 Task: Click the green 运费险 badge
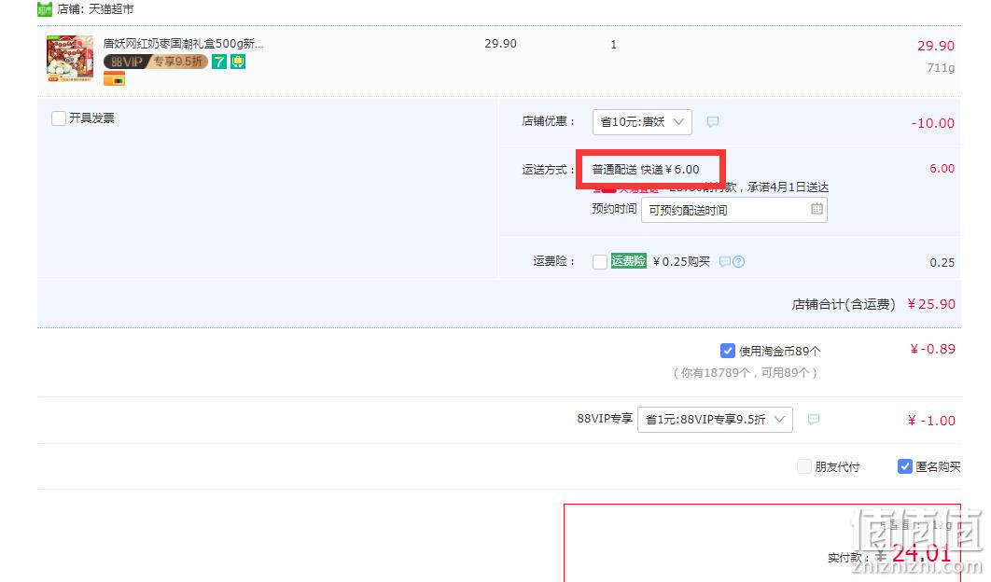pyautogui.click(x=628, y=261)
